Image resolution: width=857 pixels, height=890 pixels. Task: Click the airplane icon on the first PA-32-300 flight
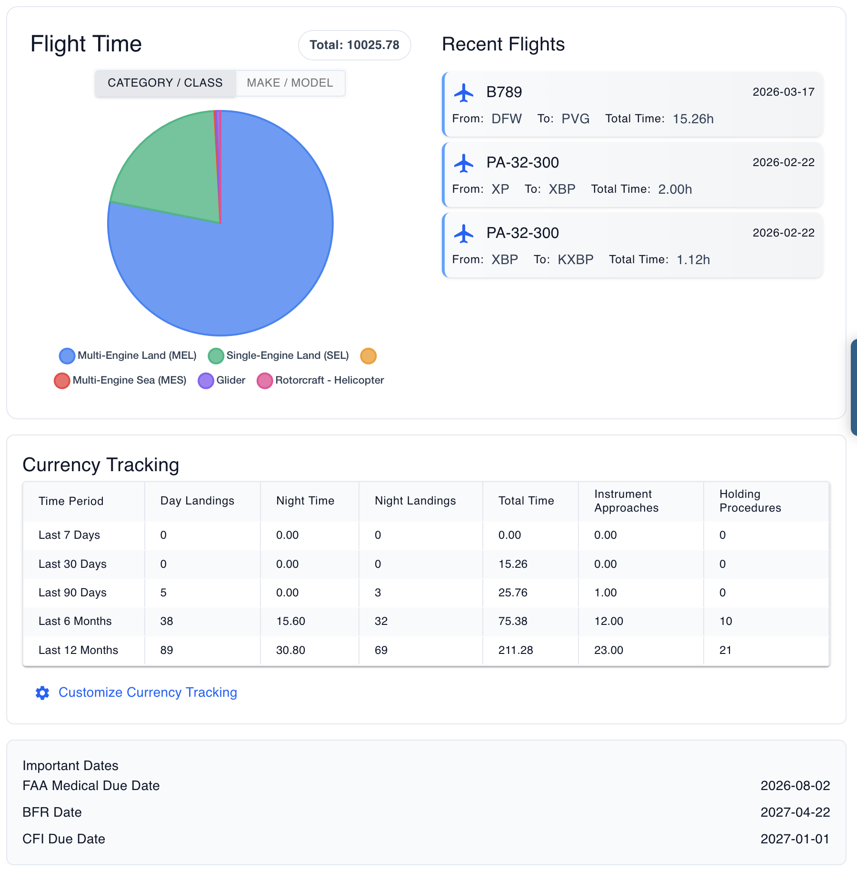pos(464,163)
